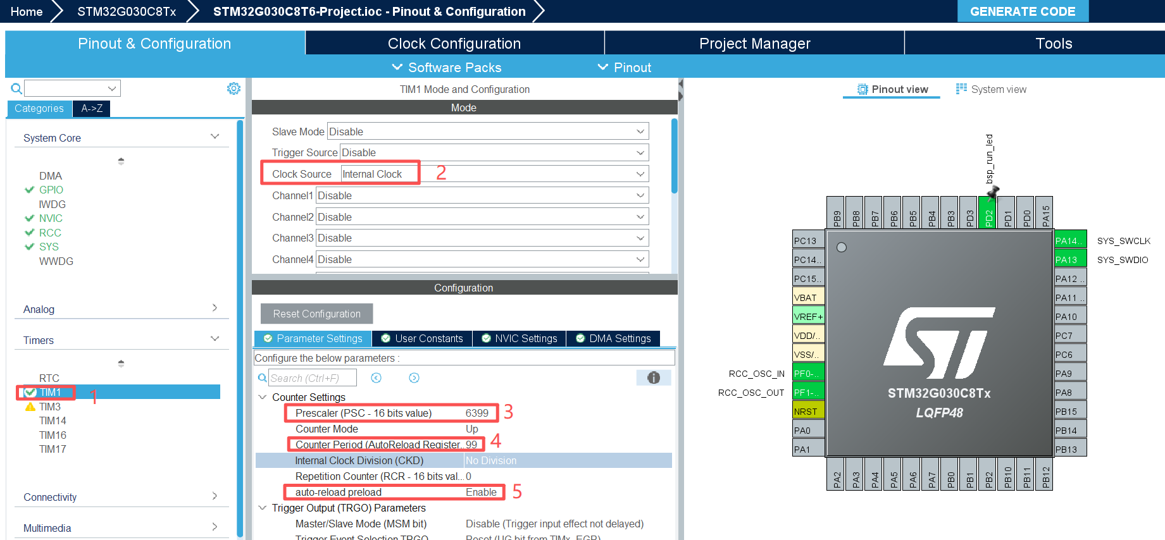Open the Software Packs menu
Screen dimensions: 1165x540
447,67
